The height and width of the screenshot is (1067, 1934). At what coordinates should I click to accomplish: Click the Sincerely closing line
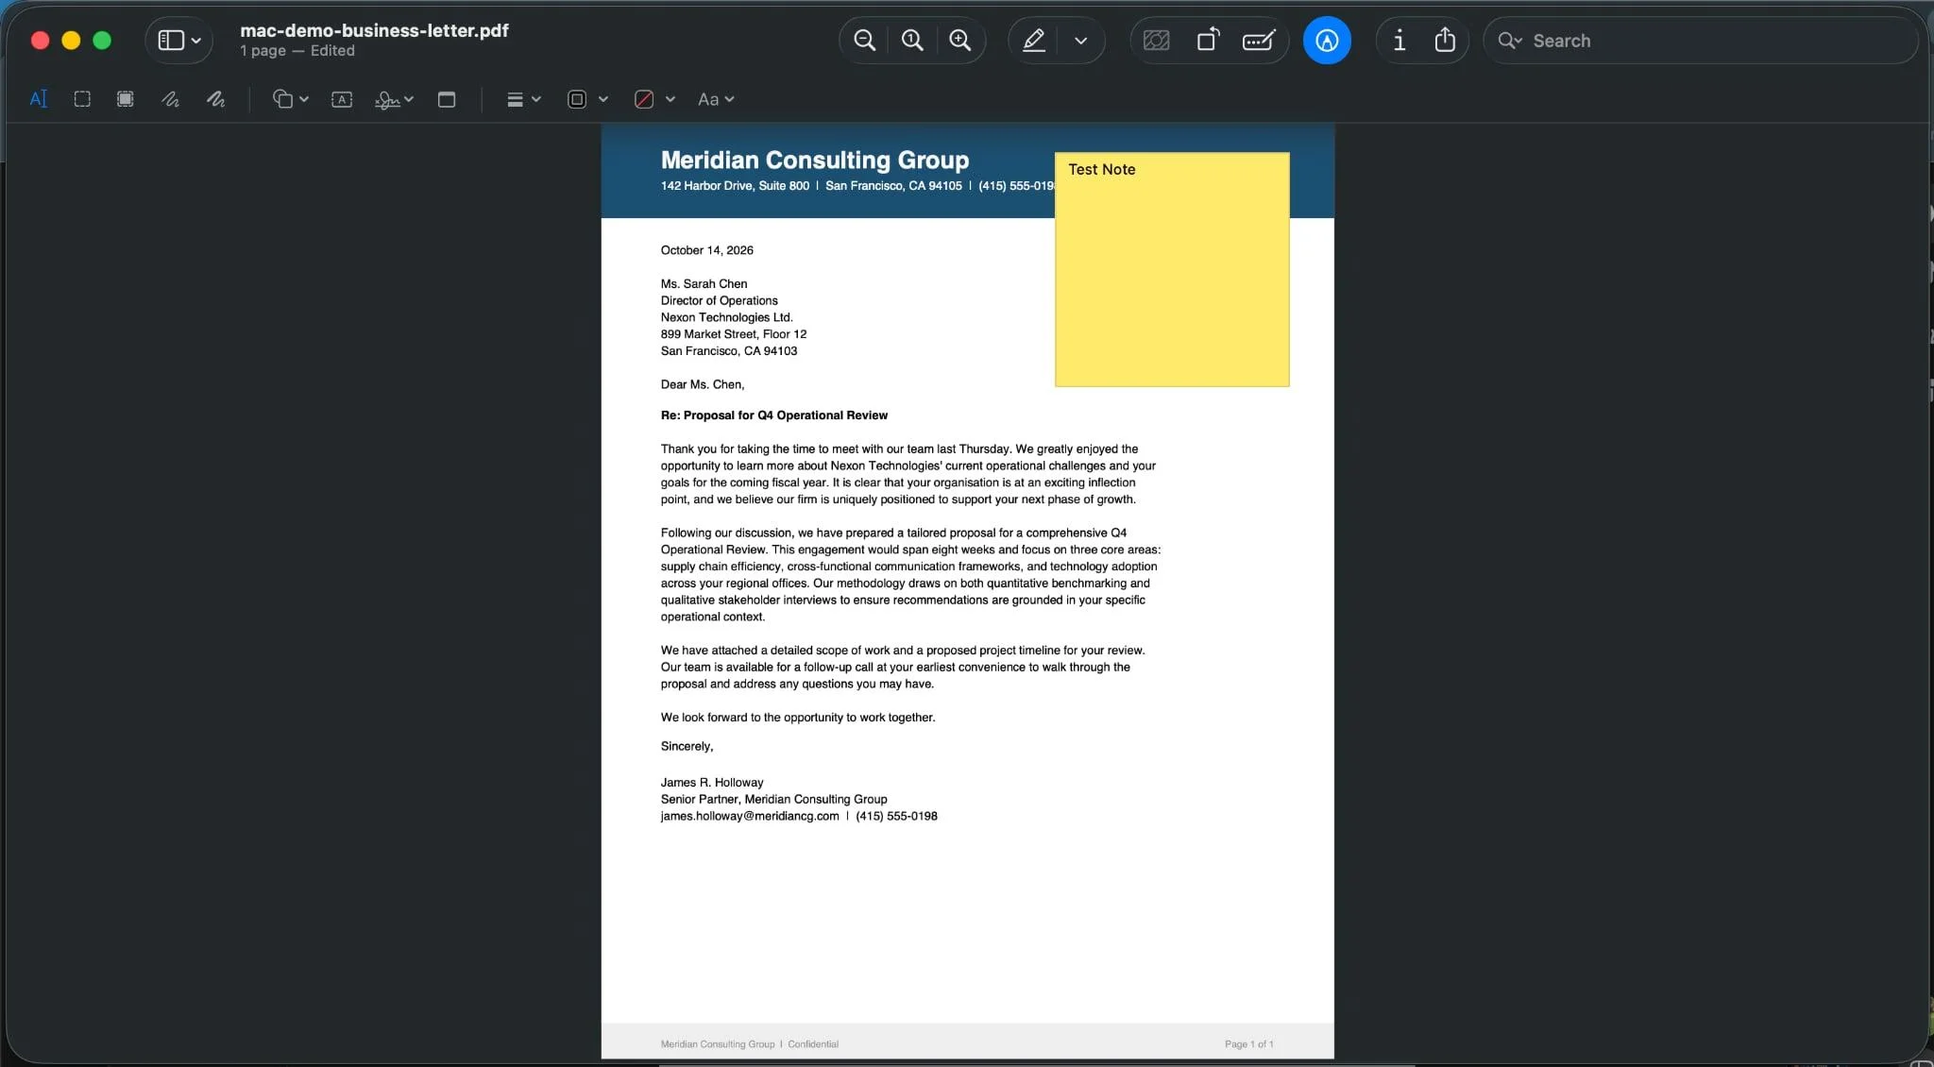(687, 746)
